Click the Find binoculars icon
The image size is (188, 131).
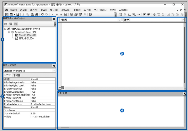click(37, 15)
